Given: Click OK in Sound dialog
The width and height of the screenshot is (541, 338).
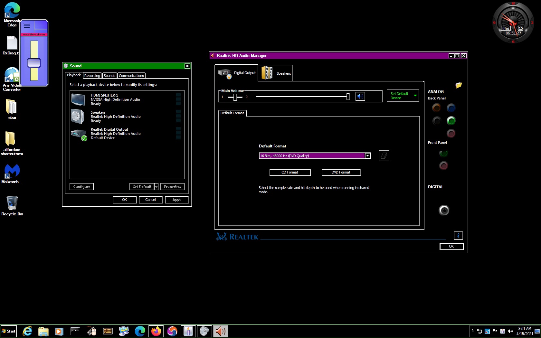Looking at the screenshot, I should 125,200.
